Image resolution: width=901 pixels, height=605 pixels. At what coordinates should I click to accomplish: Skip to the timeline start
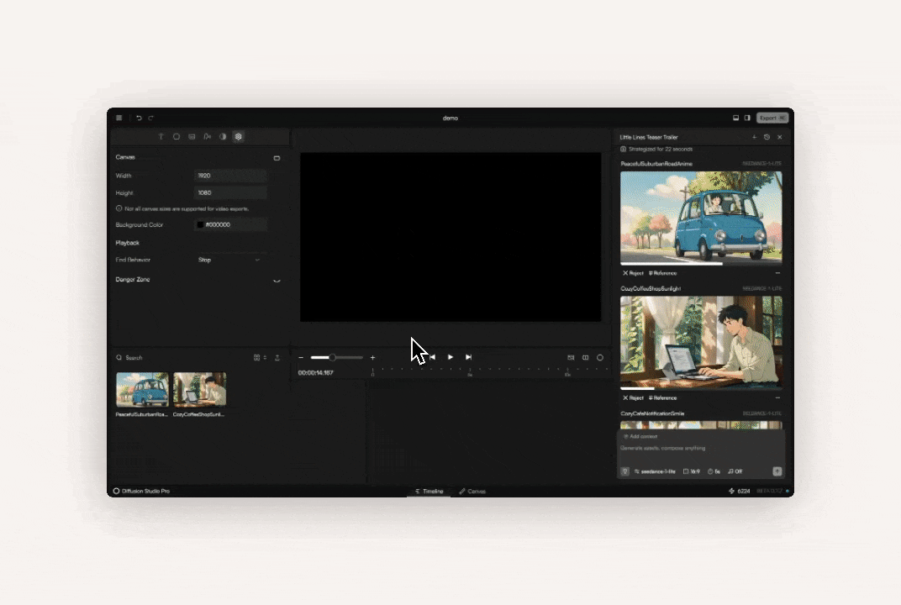[x=432, y=357]
